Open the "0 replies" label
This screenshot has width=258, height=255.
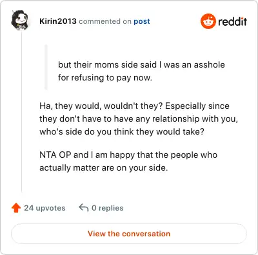[x=108, y=208]
